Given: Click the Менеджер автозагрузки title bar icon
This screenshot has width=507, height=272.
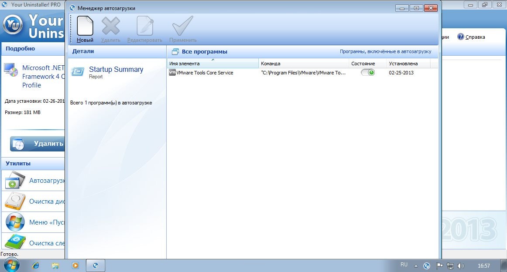Looking at the screenshot, I should [72, 8].
